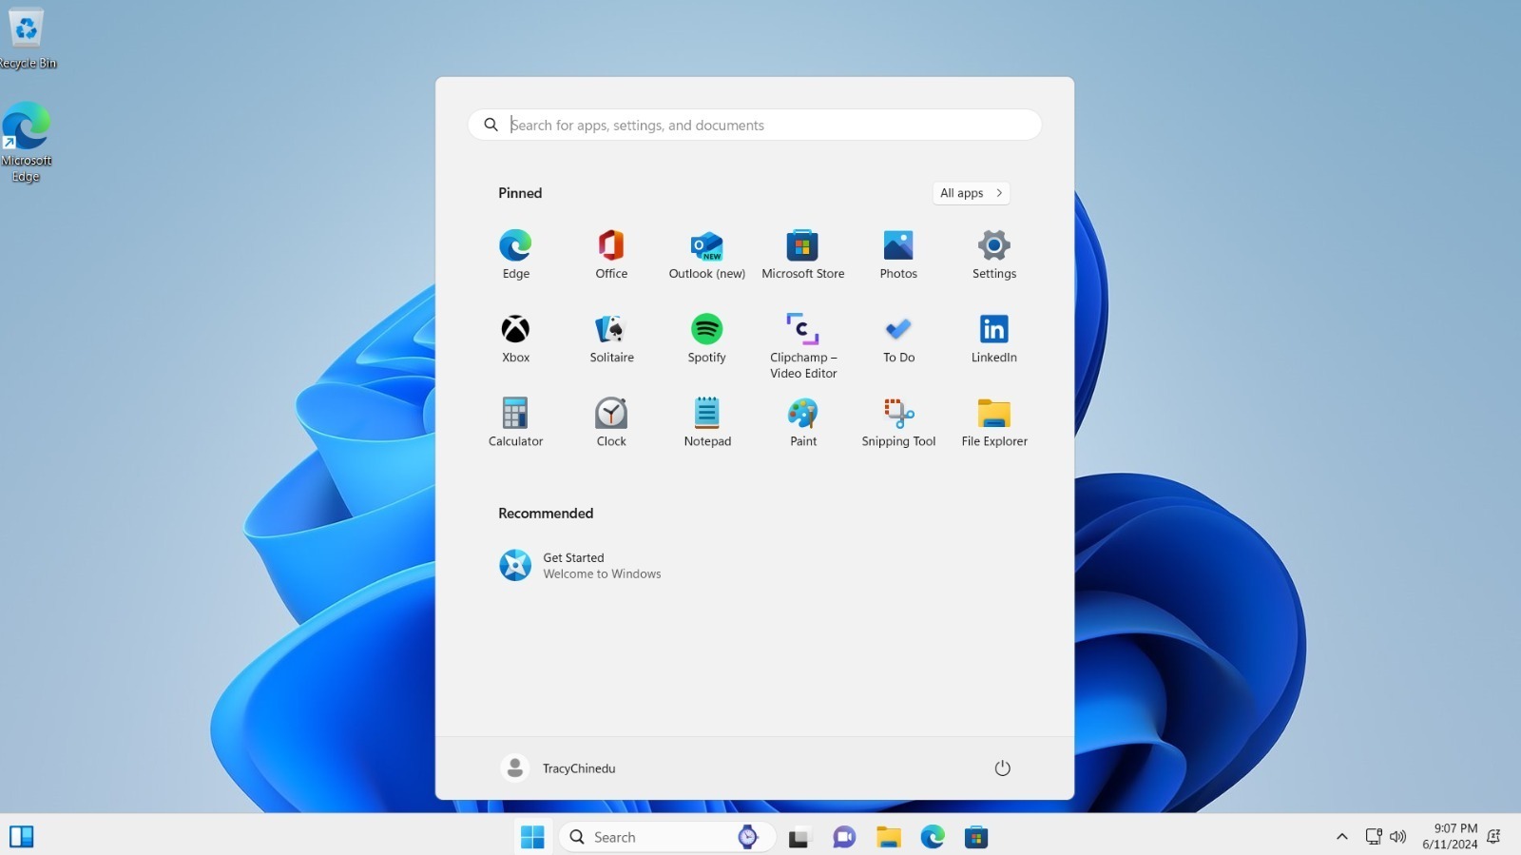1521x855 pixels.
Task: Click the power button in Start menu
Action: click(x=1002, y=768)
